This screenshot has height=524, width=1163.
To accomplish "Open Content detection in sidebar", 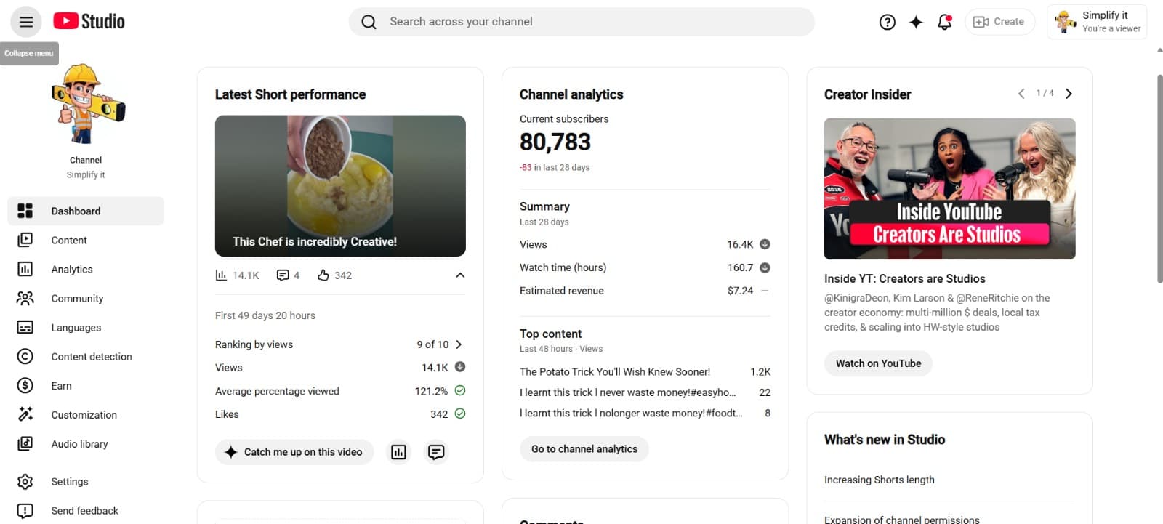I will pyautogui.click(x=86, y=356).
